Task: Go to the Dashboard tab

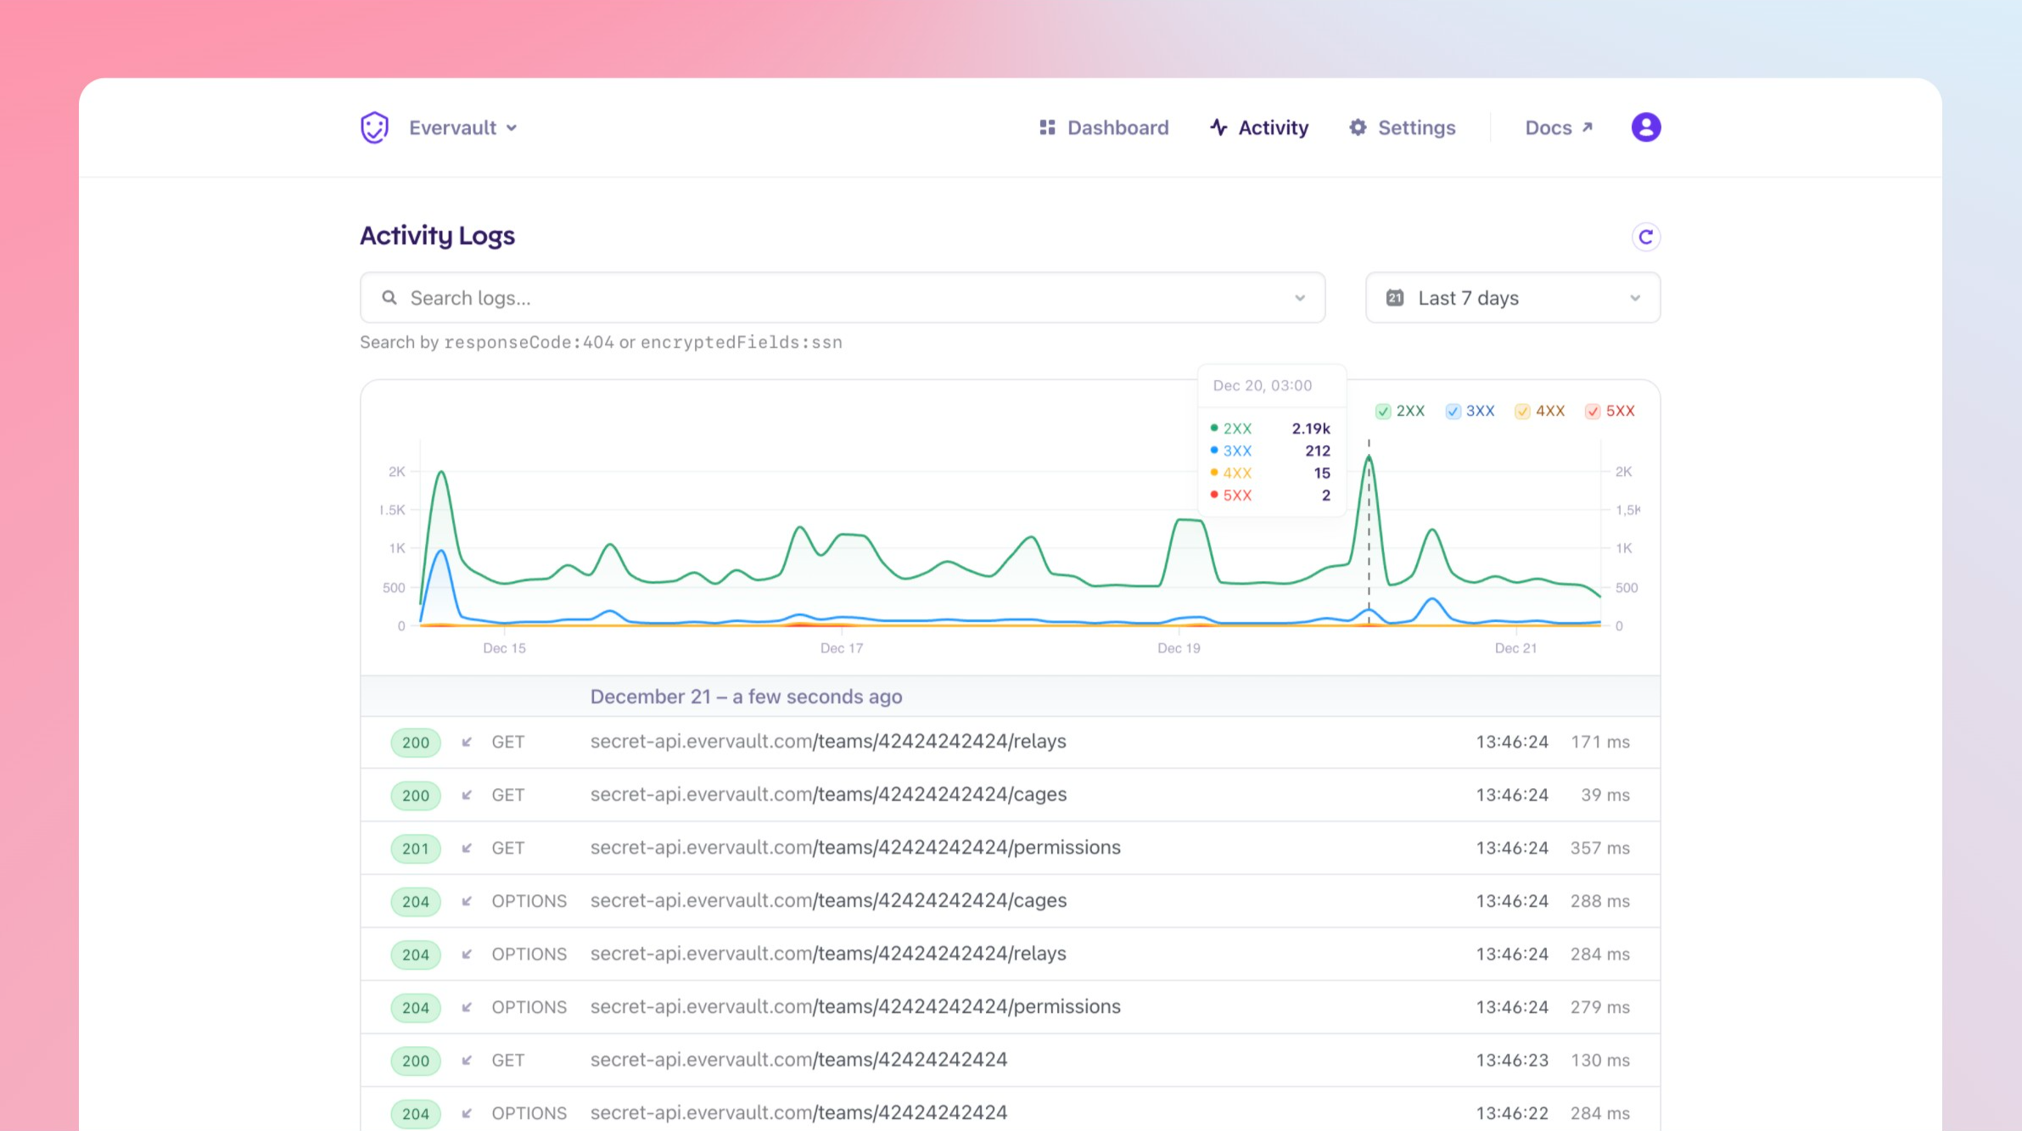Action: [1117, 127]
